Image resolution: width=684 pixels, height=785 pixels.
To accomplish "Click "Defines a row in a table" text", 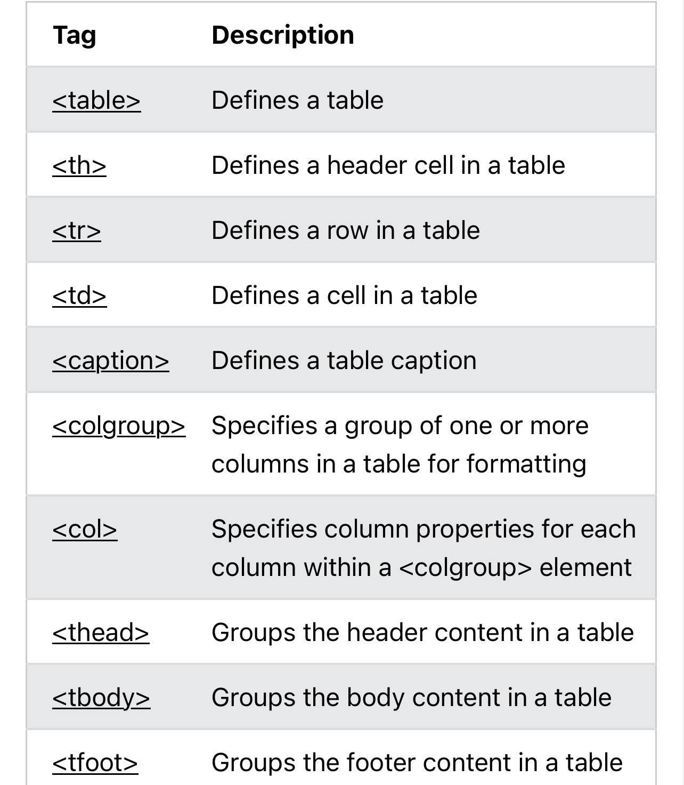I will tap(346, 230).
